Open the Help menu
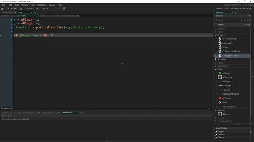The width and height of the screenshot is (254, 142). pos(60,5)
